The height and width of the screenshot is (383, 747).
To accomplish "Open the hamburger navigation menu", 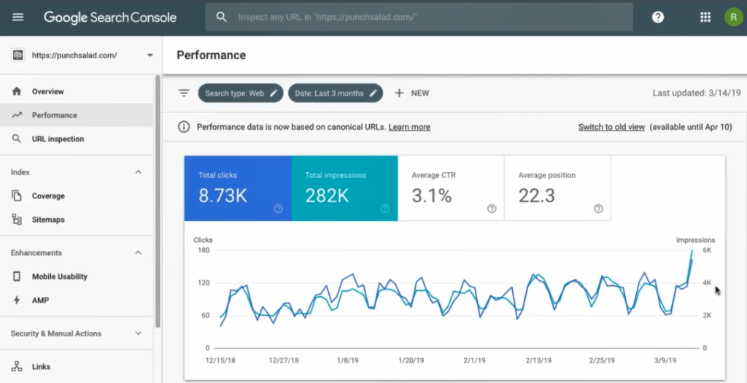I will (x=18, y=18).
